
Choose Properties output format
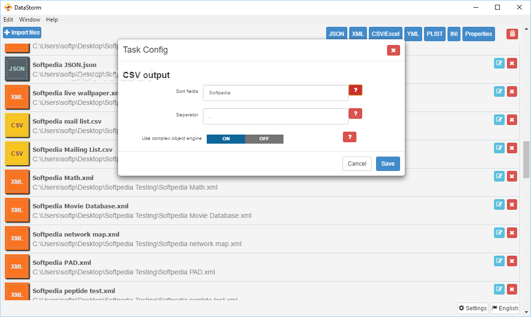479,34
